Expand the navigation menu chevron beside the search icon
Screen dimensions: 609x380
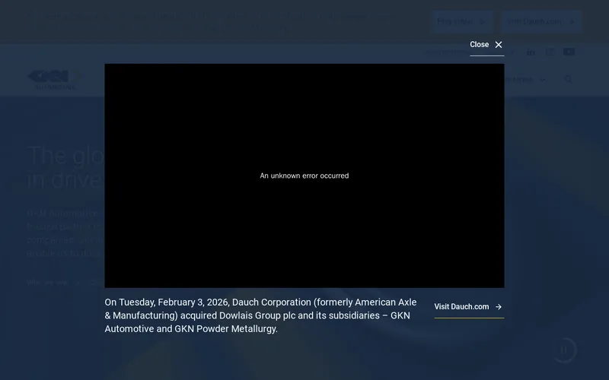click(543, 80)
